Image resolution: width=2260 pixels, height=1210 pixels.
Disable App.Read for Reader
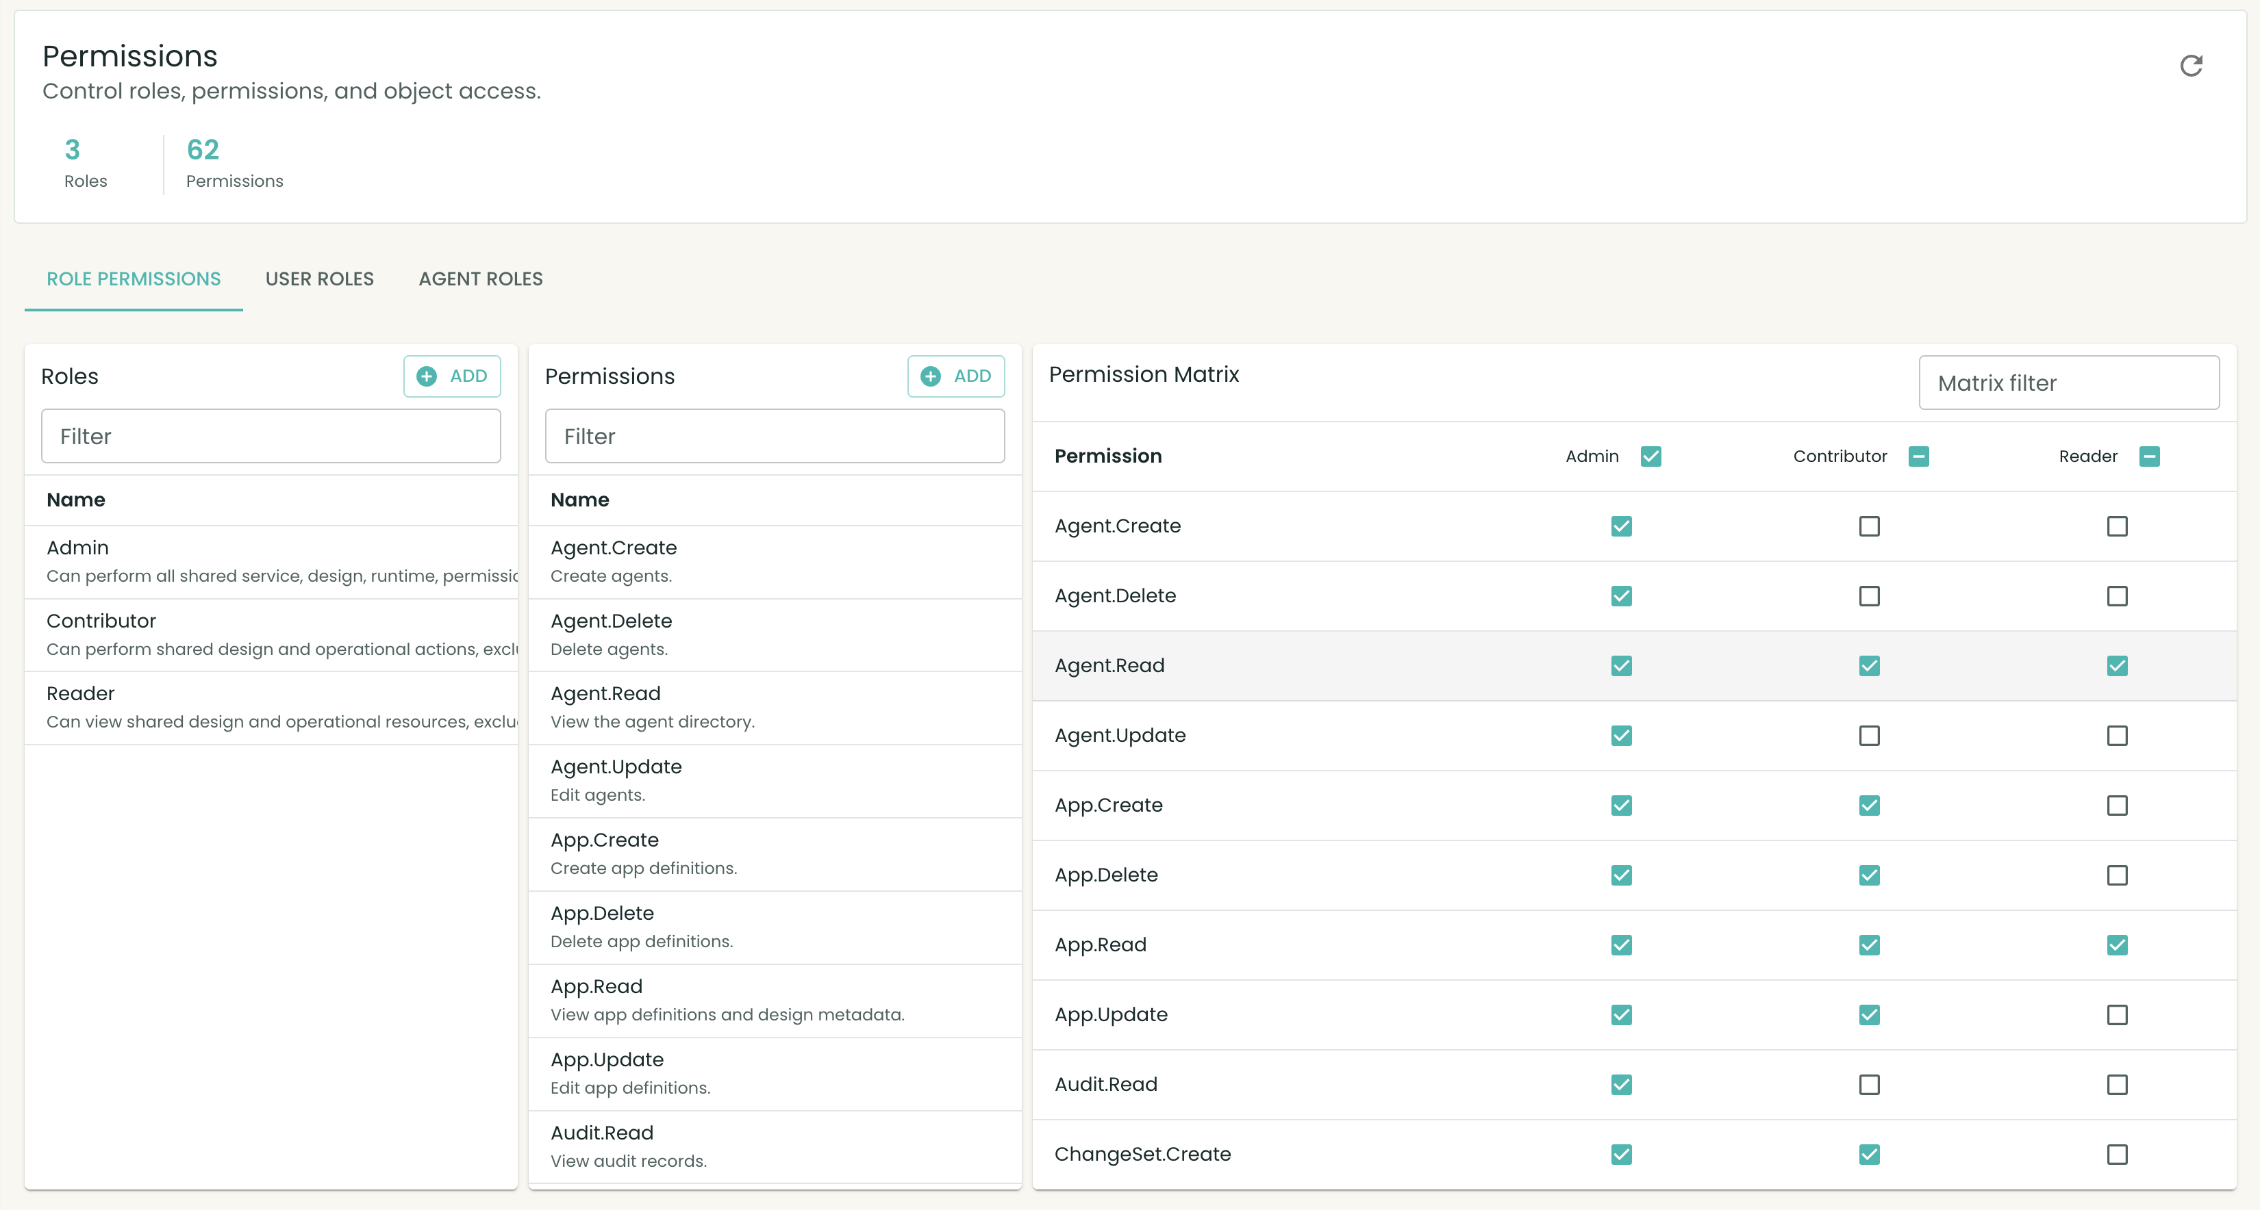tap(2117, 945)
